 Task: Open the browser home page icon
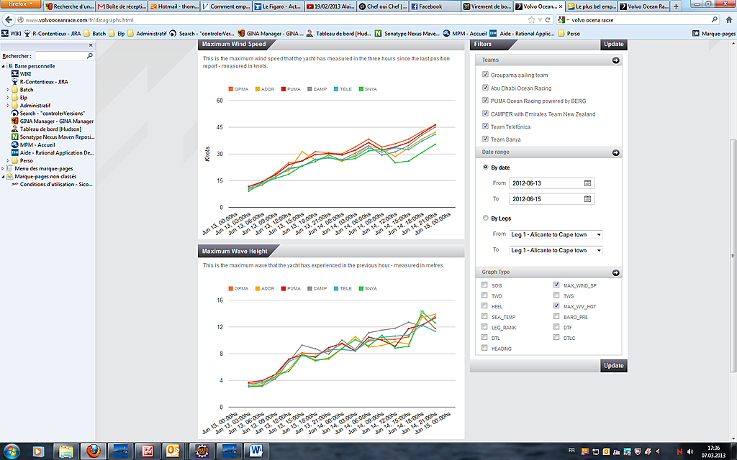(729, 19)
